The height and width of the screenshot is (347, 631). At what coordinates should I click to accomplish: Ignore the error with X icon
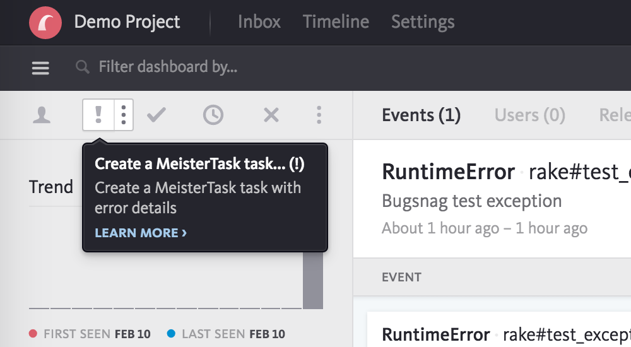[x=271, y=115]
